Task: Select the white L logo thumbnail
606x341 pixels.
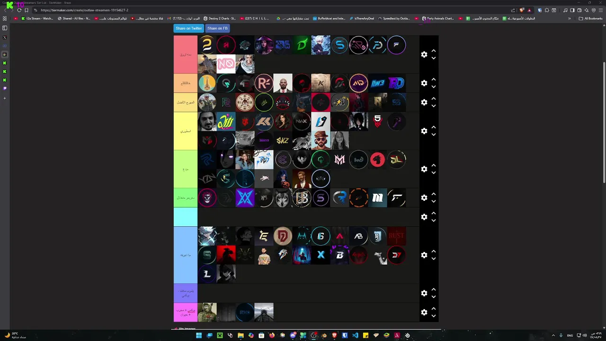Action: [207, 274]
